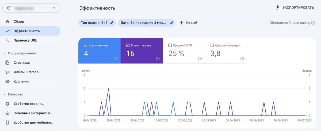
Task: Click the ЭКСПОРТИРОВАТЬ button
Action: click(x=295, y=7)
